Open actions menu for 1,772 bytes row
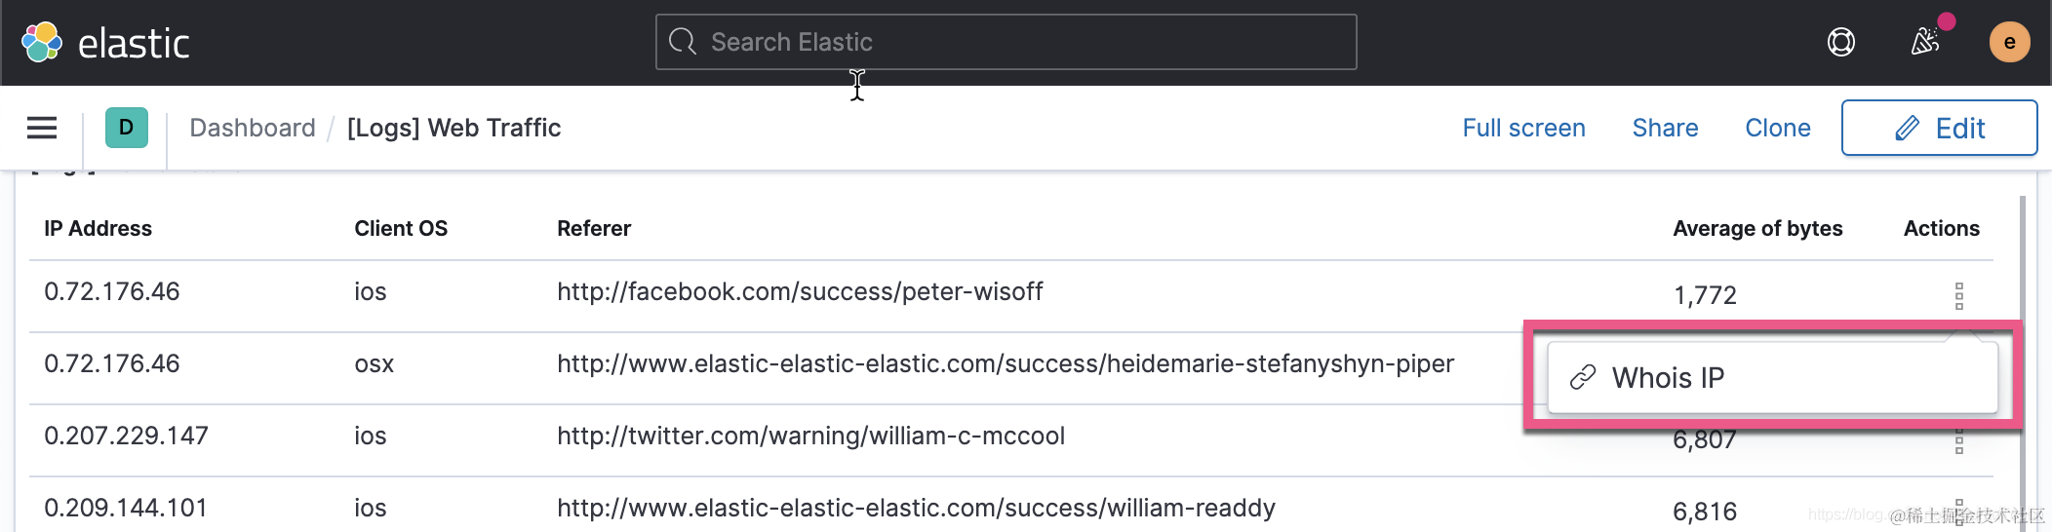The height and width of the screenshot is (532, 2052). 1958,295
